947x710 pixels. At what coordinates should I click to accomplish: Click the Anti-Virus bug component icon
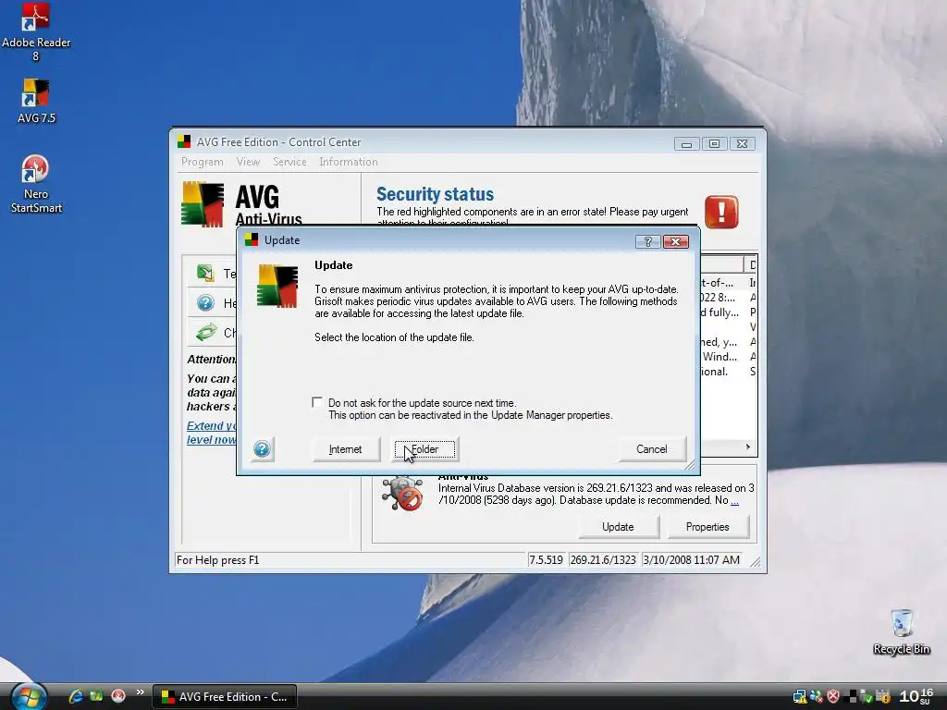403,494
